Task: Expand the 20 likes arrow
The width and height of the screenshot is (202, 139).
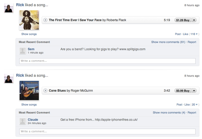Action: point(197,105)
